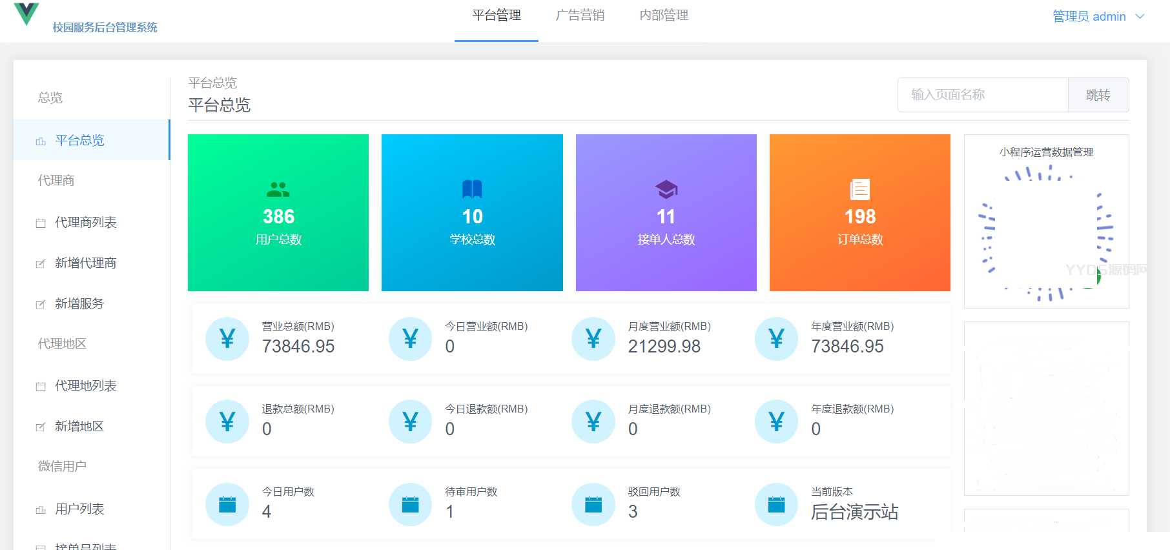
Task: Click the book icon for school total
Action: (472, 189)
